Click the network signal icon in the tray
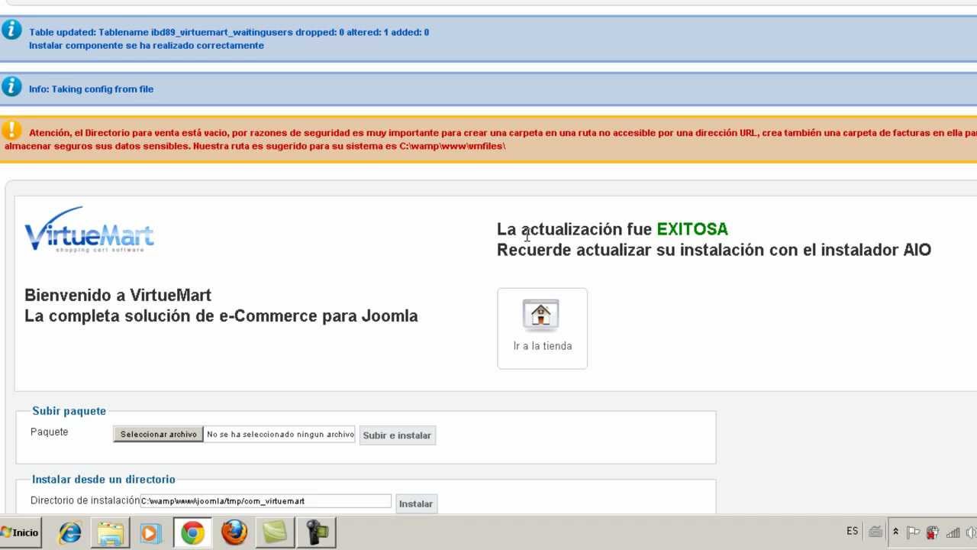 [x=953, y=532]
